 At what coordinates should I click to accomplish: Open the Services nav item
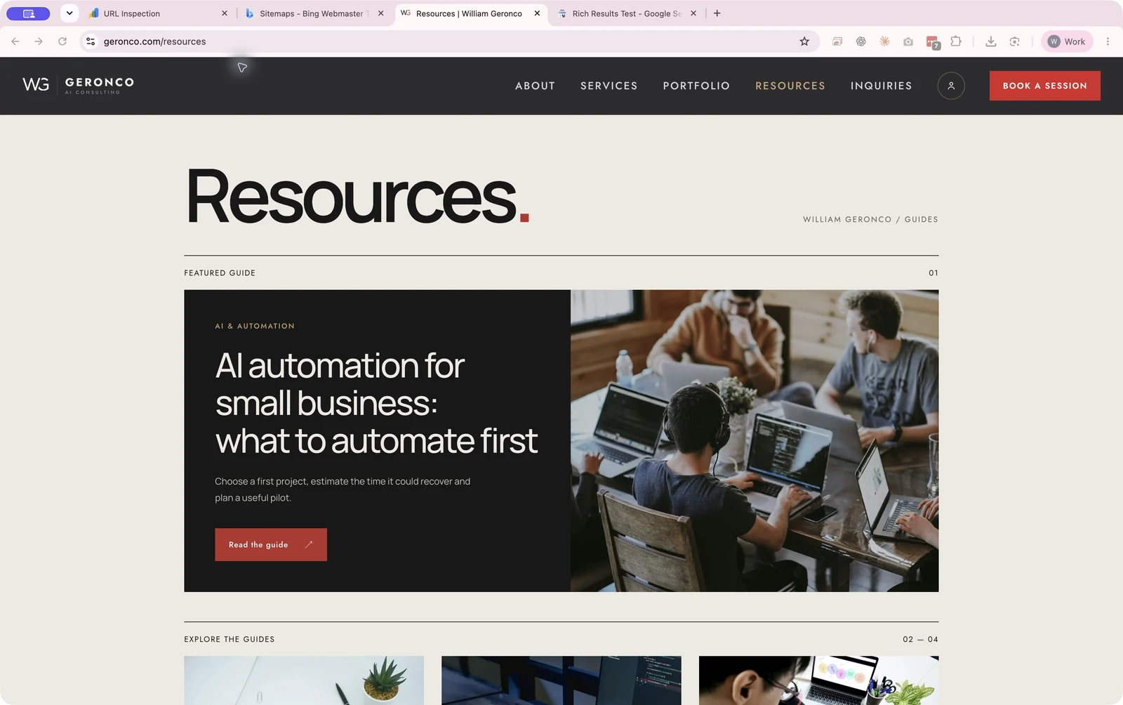click(x=609, y=86)
